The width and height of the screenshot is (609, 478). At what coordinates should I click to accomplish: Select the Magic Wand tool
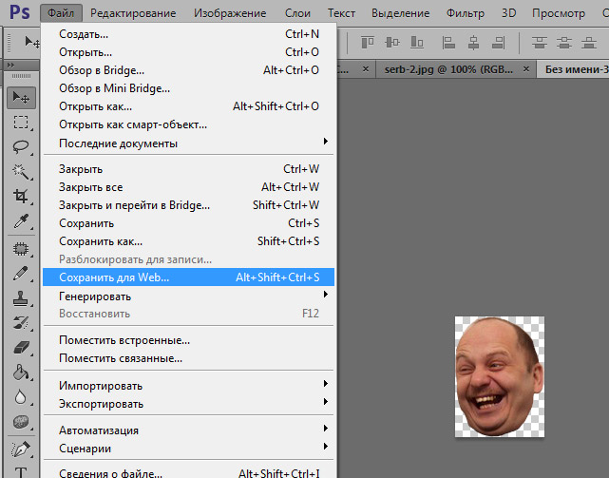20,171
